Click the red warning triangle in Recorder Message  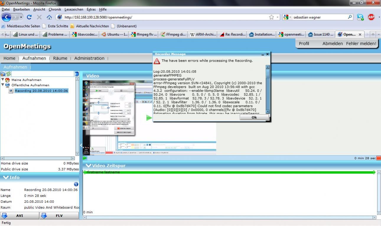point(157,61)
